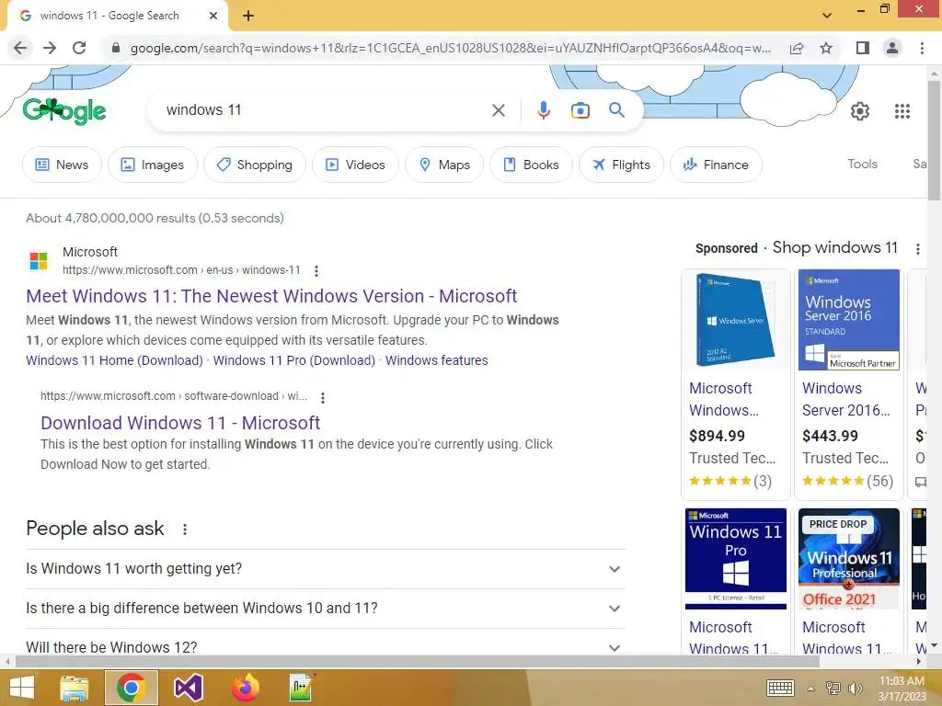Image resolution: width=942 pixels, height=706 pixels.
Task: Search by image with camera icon
Action: [580, 110]
